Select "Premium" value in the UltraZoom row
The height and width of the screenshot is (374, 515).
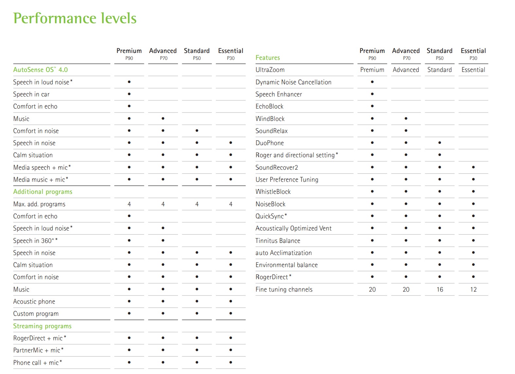coord(372,70)
